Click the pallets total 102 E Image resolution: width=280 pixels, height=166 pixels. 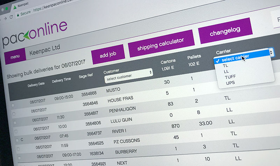click(194, 64)
